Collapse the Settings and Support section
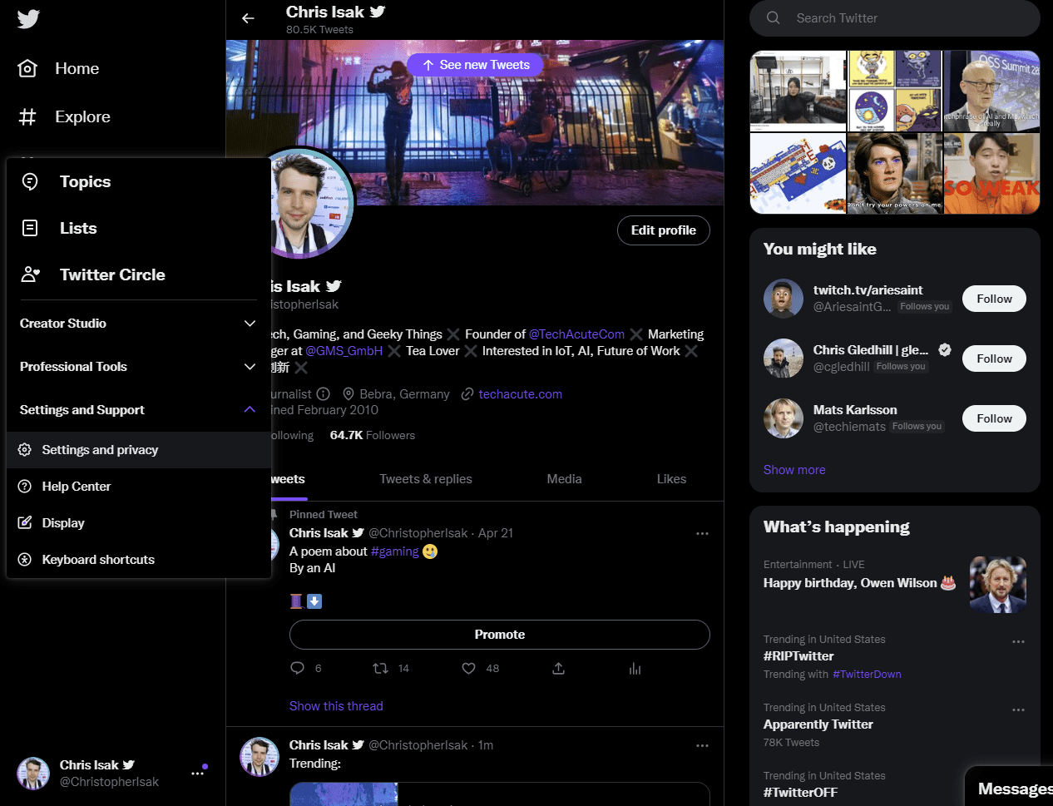 click(139, 410)
